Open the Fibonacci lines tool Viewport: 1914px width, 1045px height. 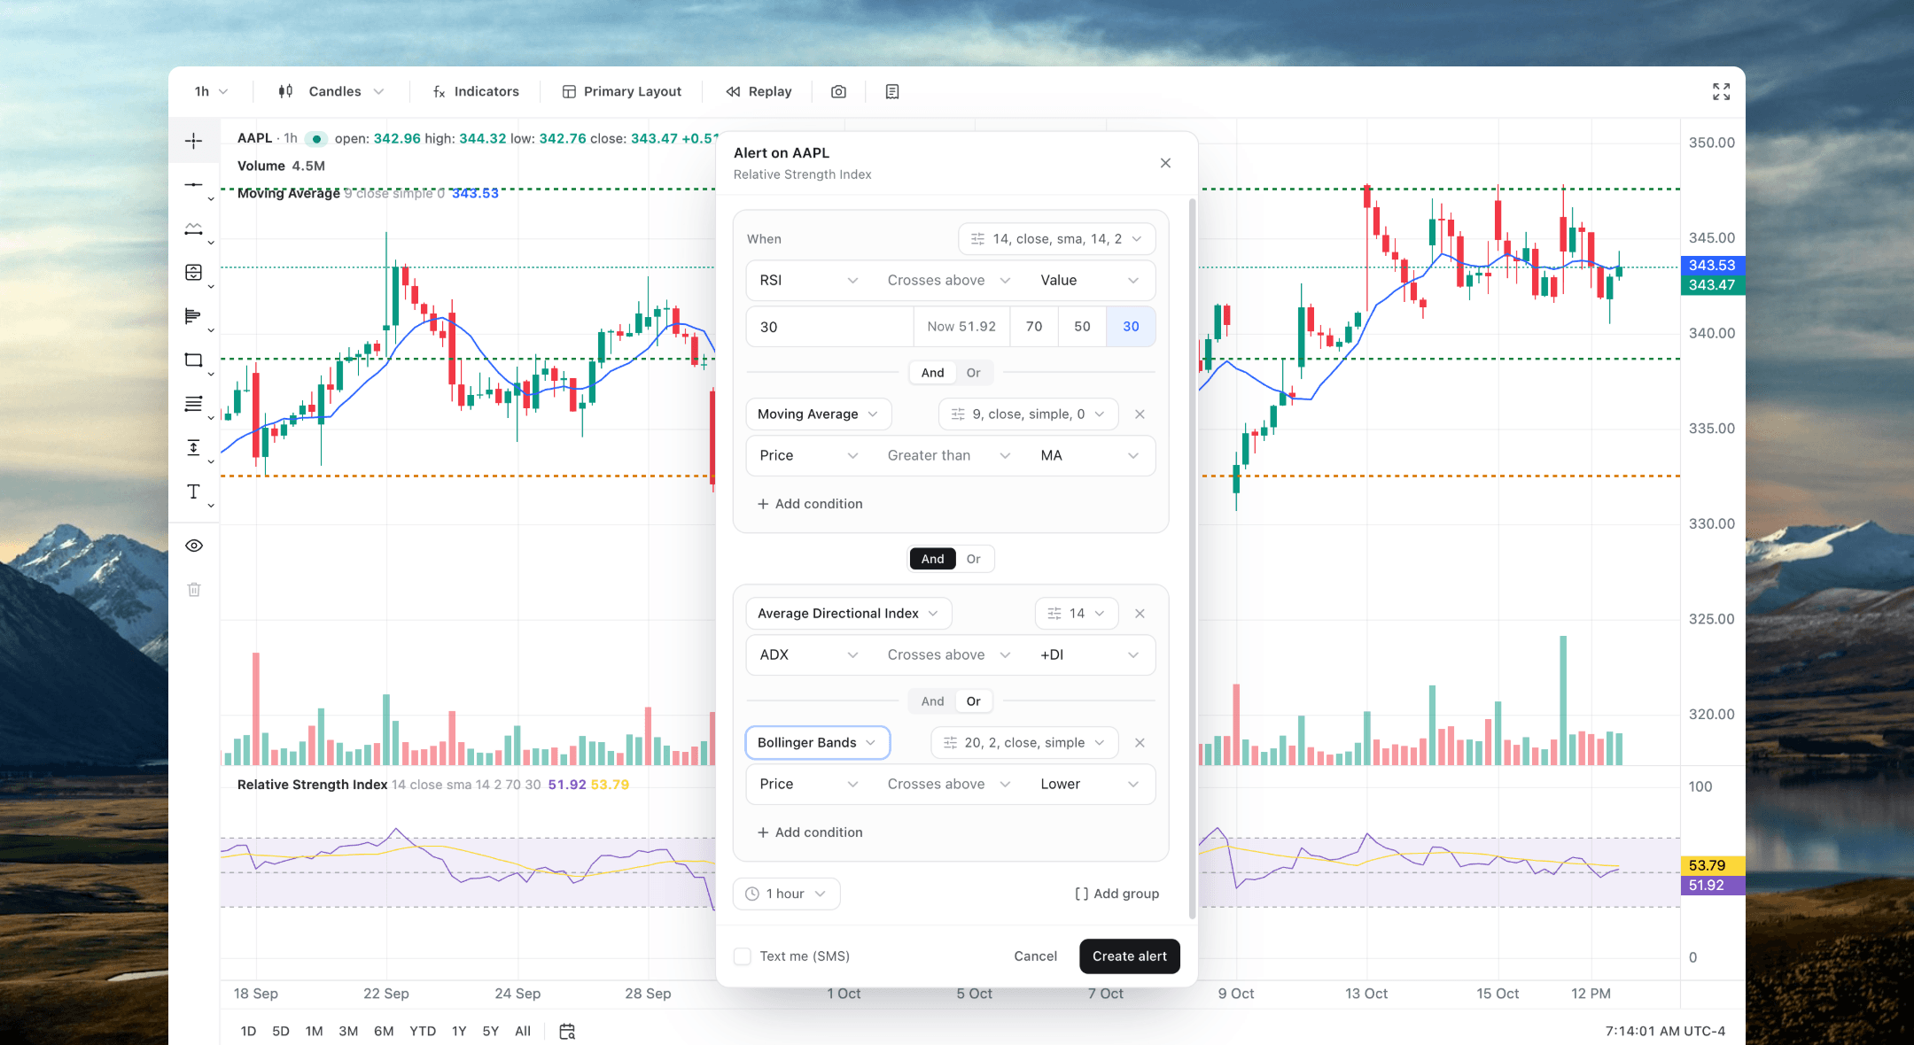[x=194, y=404]
